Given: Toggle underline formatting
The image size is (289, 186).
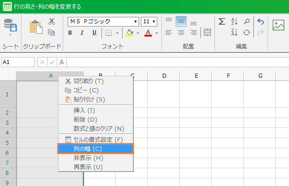Looking at the screenshot, I should click(x=94, y=32).
